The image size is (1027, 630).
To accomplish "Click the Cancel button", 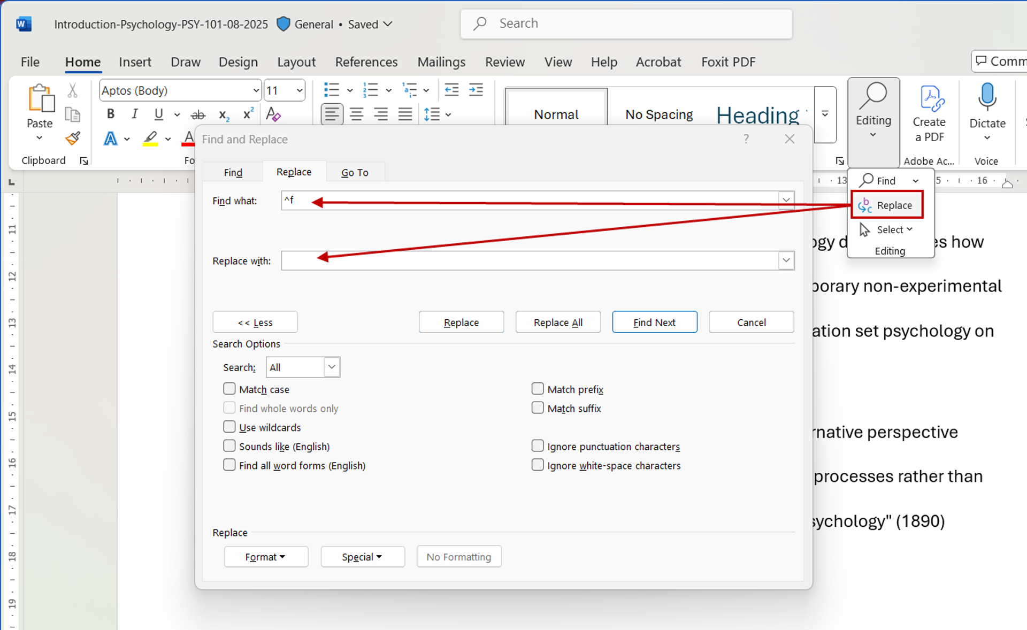I will pos(751,322).
